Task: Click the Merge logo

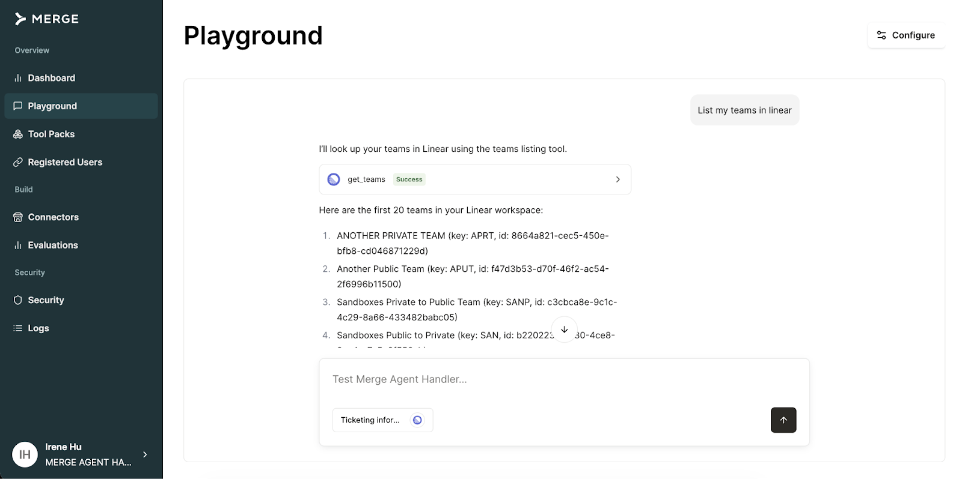Action: 47,19
